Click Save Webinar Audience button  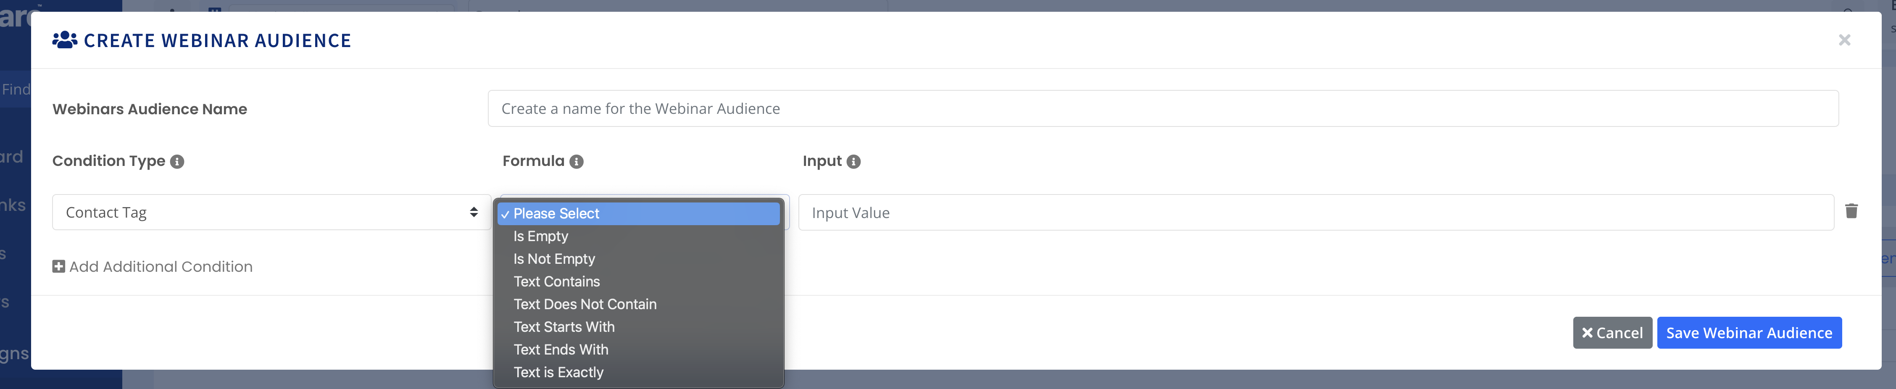1749,333
